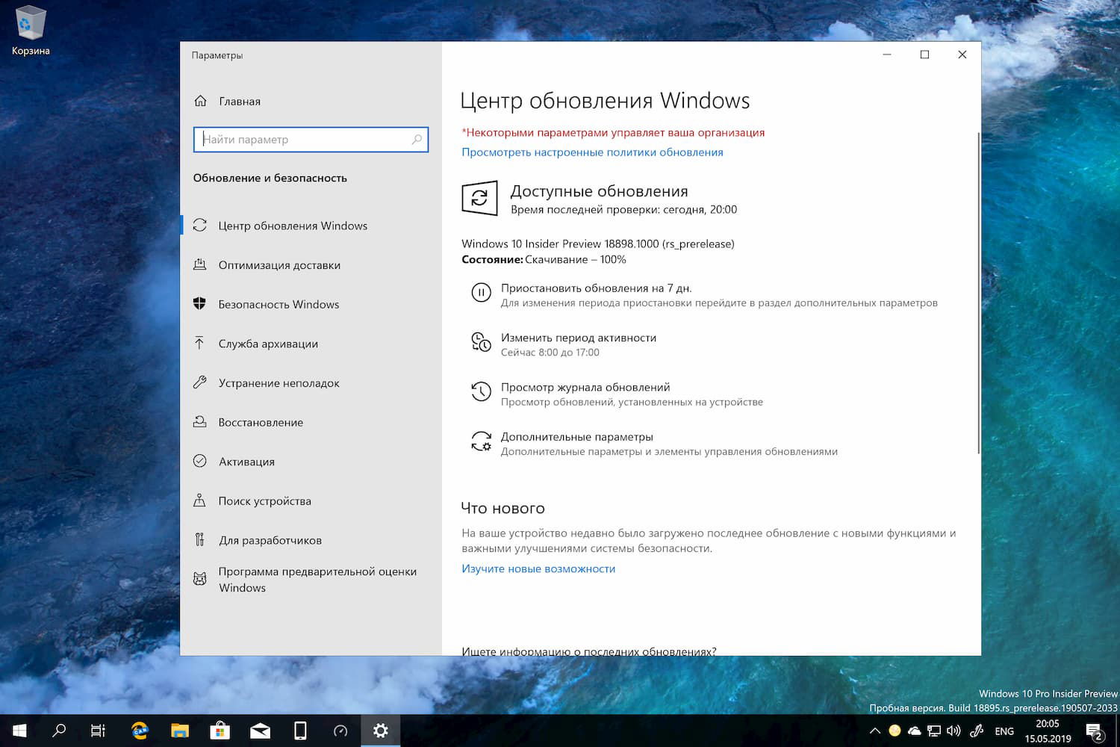Expand hidden tray icons with the chevron
The image size is (1120, 747).
point(875,730)
